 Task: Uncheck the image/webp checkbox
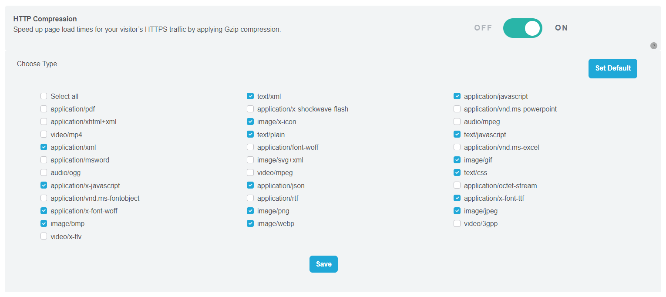(250, 223)
